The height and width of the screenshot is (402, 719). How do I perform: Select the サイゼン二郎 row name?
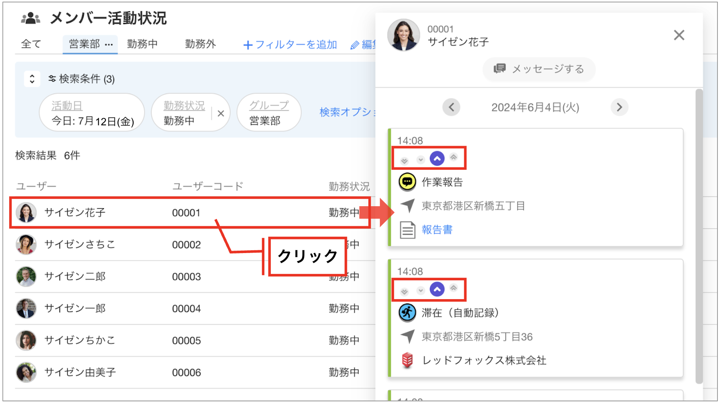[x=75, y=276]
